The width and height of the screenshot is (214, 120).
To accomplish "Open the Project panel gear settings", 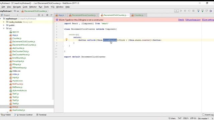I will tap(47, 15).
